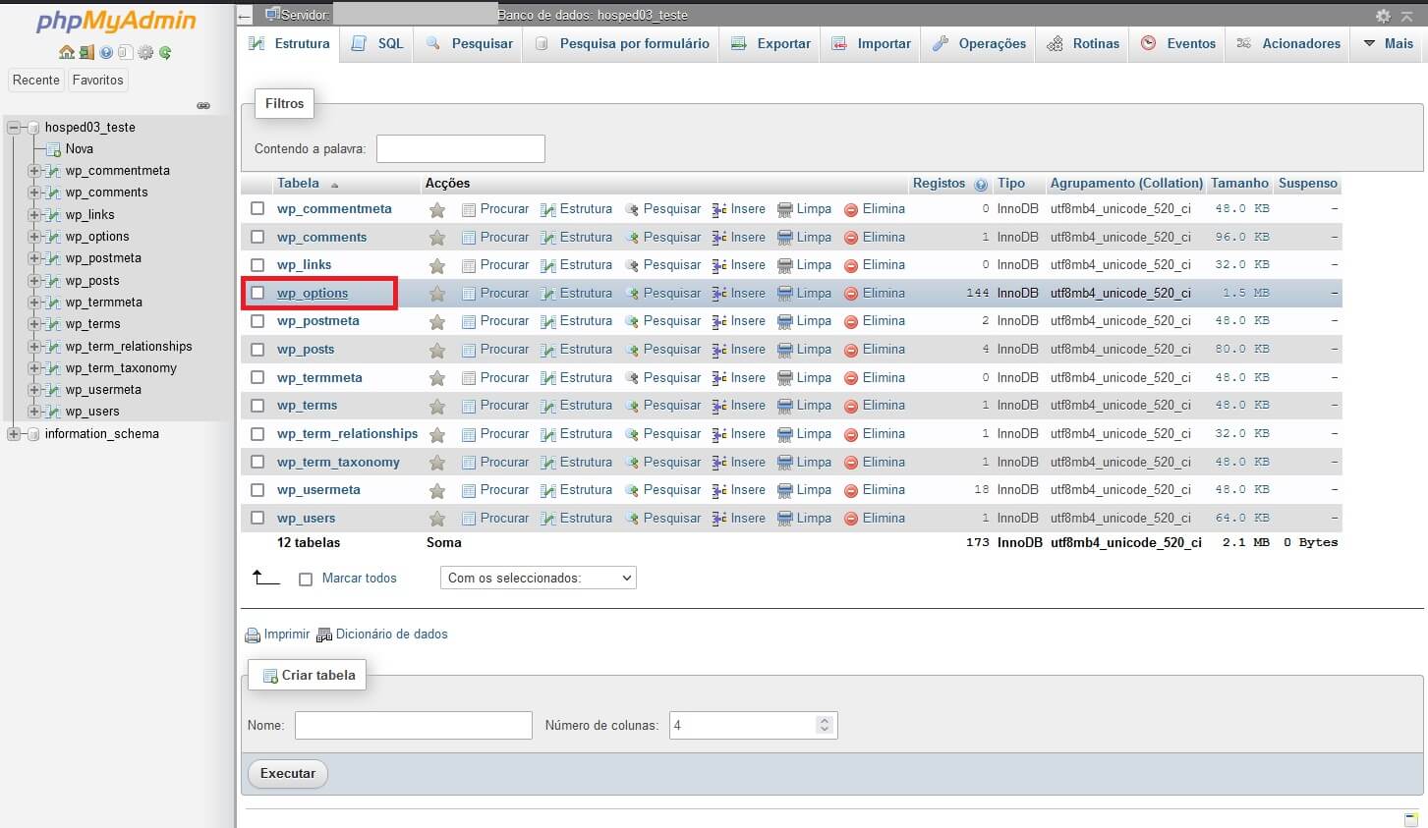Image resolution: width=1428 pixels, height=828 pixels.
Task: Click red Elimina icon in wp_terms row
Action: click(851, 406)
